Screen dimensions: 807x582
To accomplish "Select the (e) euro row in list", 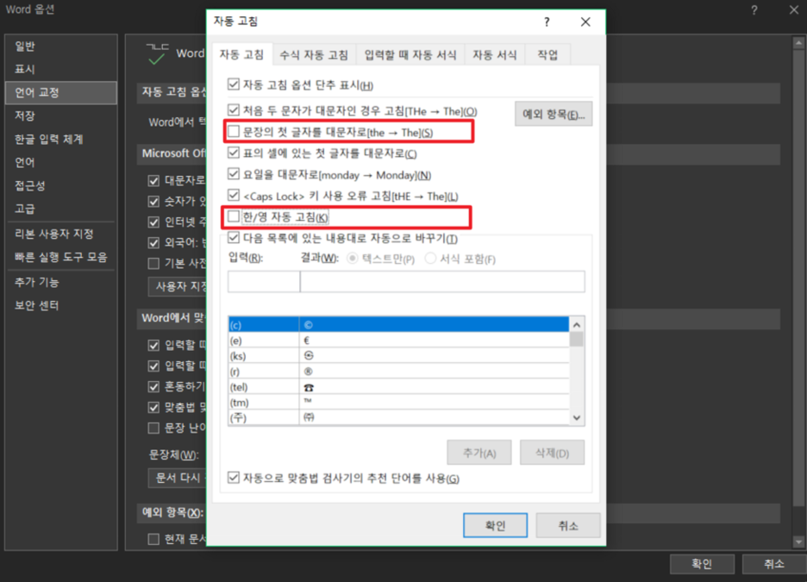I will [398, 340].
